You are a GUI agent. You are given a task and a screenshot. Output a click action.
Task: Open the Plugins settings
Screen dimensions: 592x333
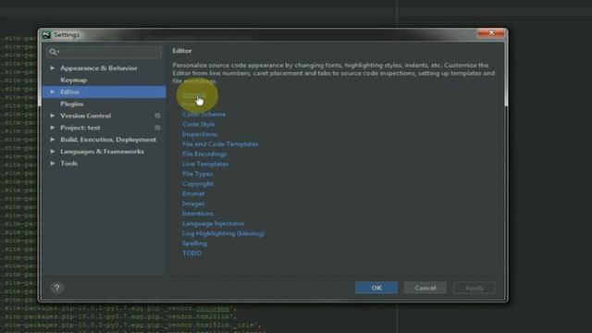tap(72, 104)
